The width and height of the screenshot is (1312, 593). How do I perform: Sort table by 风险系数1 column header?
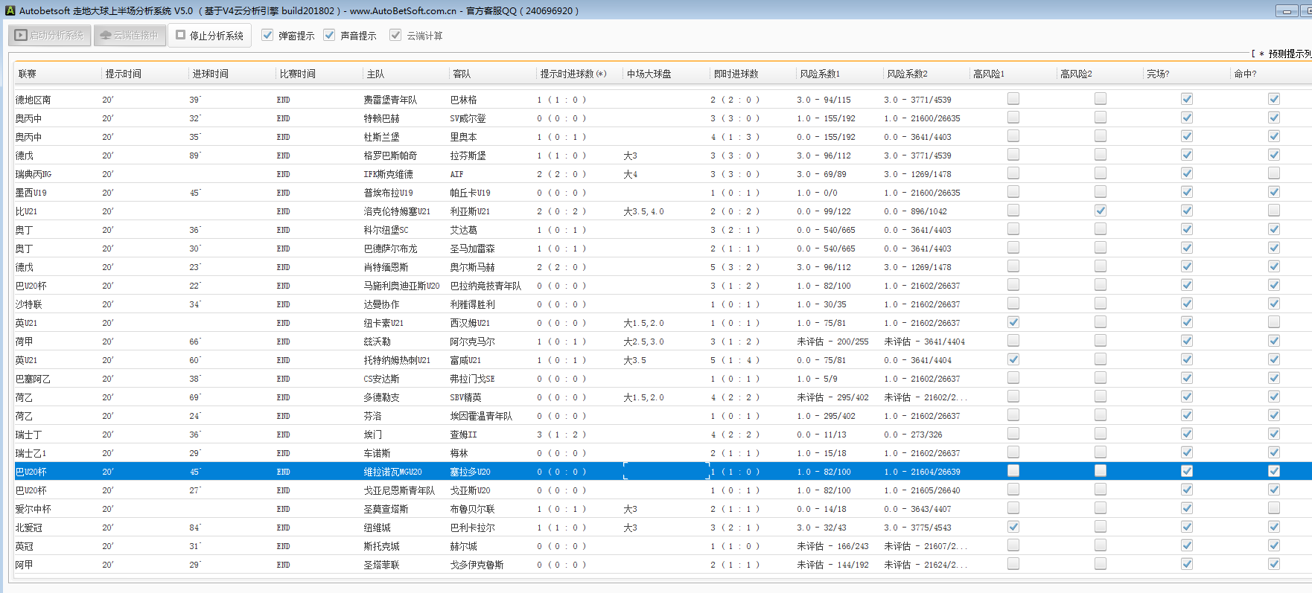(820, 74)
